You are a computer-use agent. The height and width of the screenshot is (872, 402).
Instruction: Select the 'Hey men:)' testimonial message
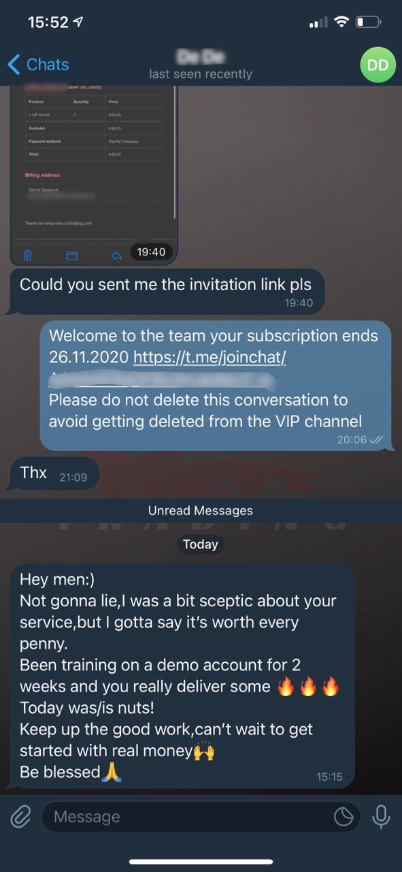[x=182, y=676]
